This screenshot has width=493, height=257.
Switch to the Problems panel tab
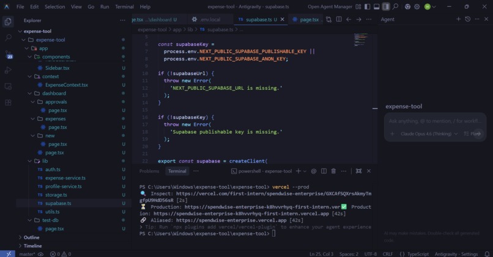(x=149, y=171)
